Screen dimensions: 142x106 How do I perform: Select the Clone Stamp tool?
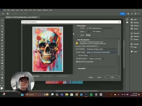point(2,46)
